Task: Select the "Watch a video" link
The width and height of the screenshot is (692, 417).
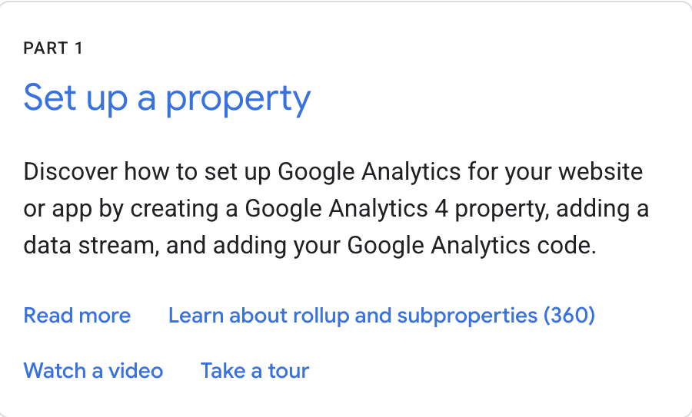Action: click(x=93, y=371)
